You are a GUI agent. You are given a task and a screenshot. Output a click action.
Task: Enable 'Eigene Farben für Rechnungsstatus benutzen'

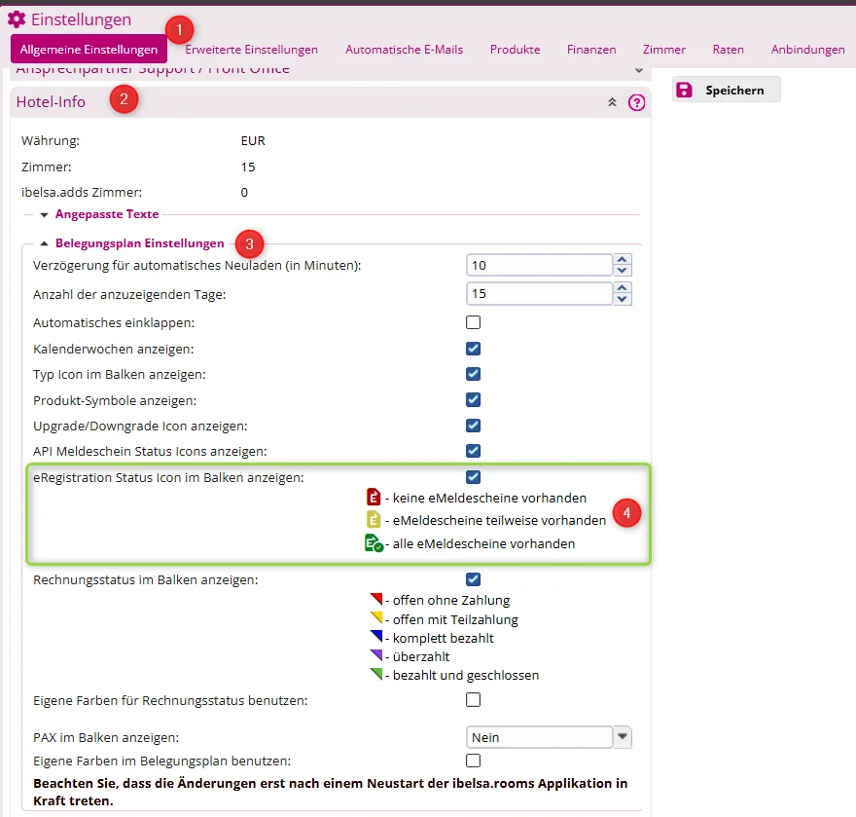tap(474, 700)
